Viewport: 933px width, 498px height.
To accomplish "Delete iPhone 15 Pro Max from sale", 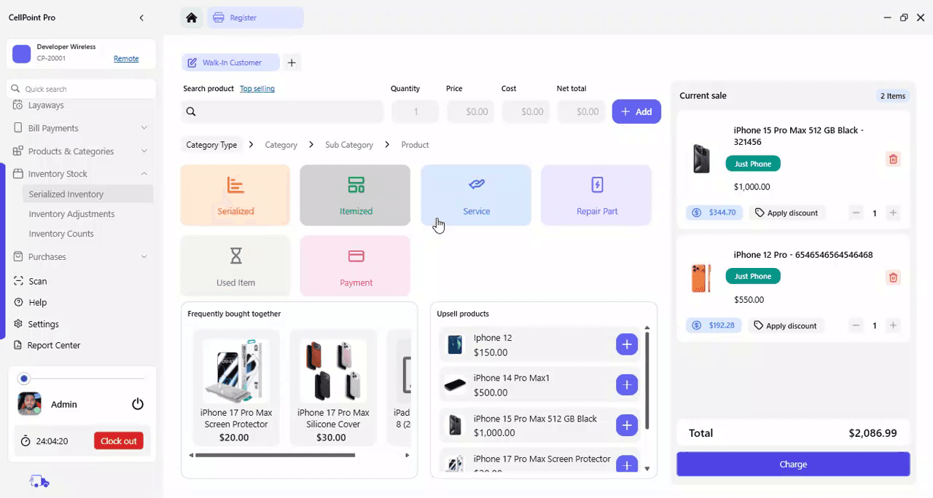I will point(893,159).
